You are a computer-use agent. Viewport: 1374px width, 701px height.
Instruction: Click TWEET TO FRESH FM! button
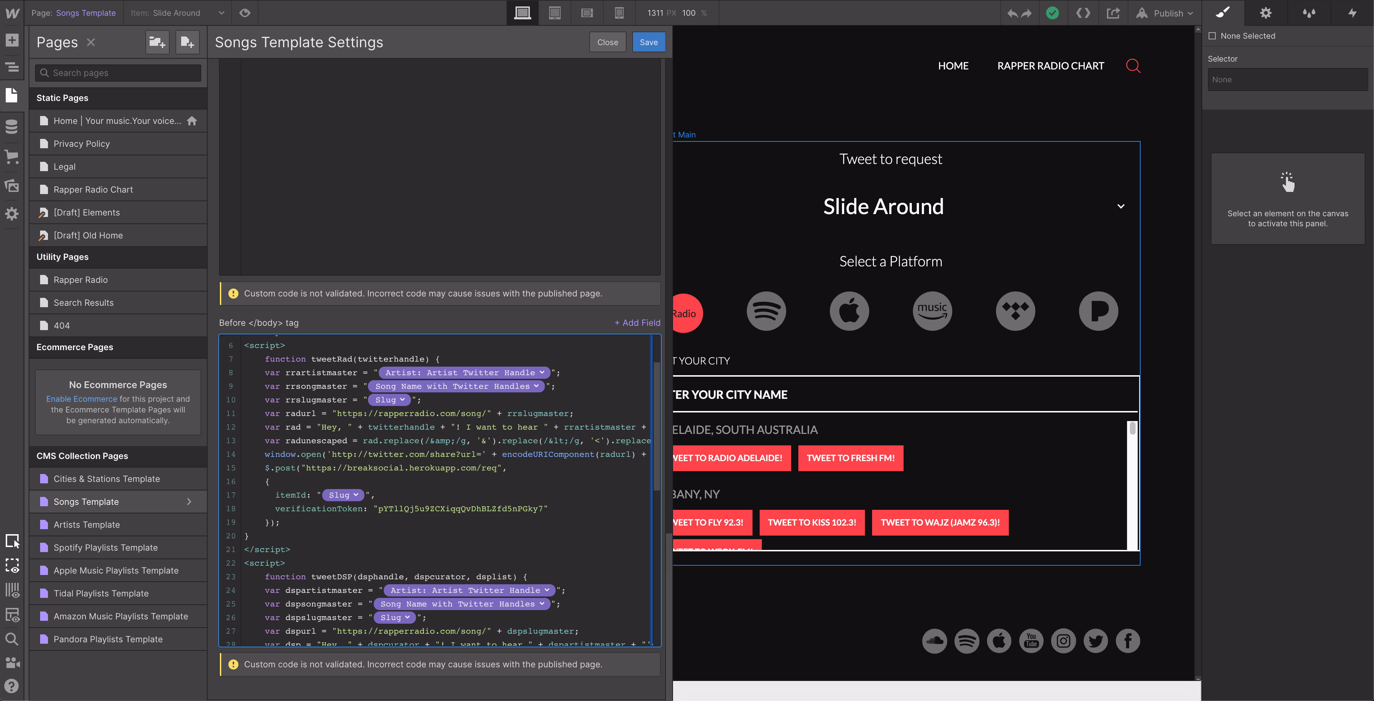tap(851, 458)
